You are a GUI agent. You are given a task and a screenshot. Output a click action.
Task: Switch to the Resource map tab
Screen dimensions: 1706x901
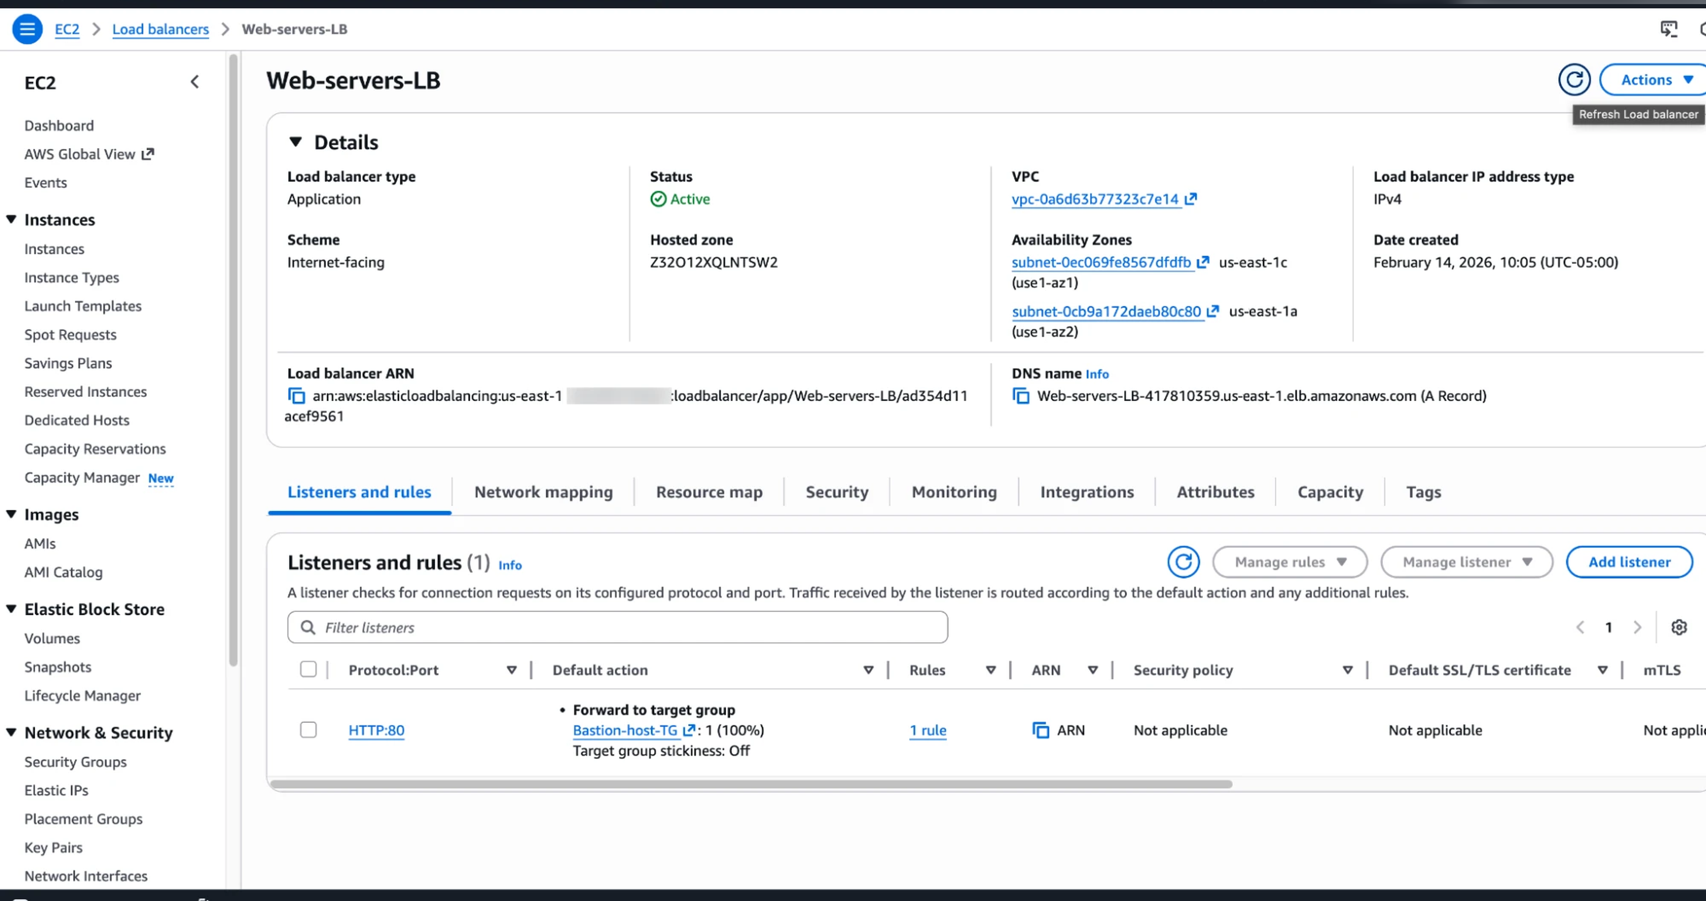pyautogui.click(x=709, y=492)
